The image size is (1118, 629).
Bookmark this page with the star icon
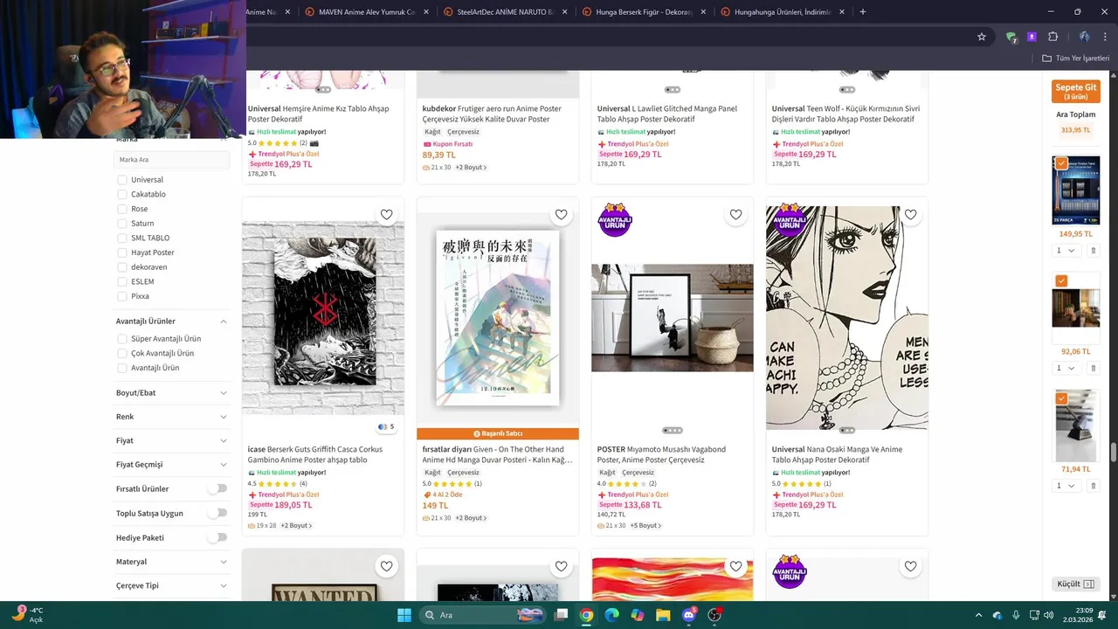pyautogui.click(x=982, y=37)
